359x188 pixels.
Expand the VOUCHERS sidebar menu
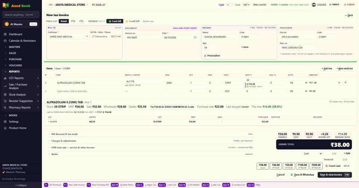pyautogui.click(x=21, y=65)
